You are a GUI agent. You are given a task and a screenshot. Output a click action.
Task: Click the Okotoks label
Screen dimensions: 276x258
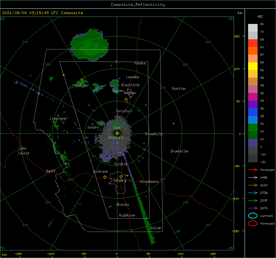click(123, 205)
